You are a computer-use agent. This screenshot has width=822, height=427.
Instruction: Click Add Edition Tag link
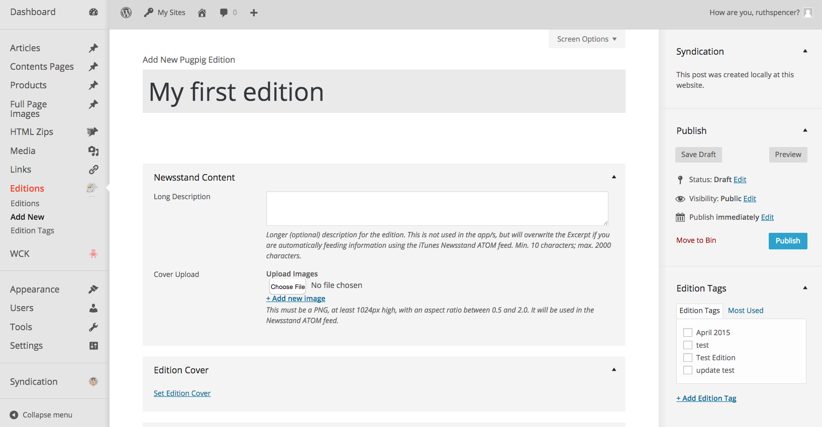(706, 398)
